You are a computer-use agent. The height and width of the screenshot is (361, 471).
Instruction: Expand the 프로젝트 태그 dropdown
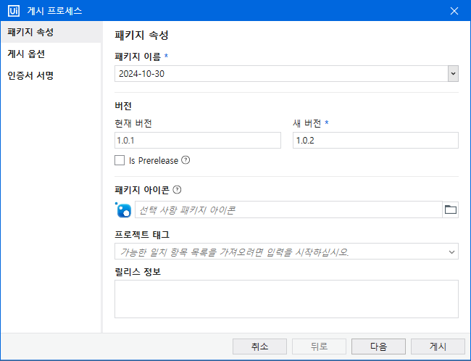point(451,252)
